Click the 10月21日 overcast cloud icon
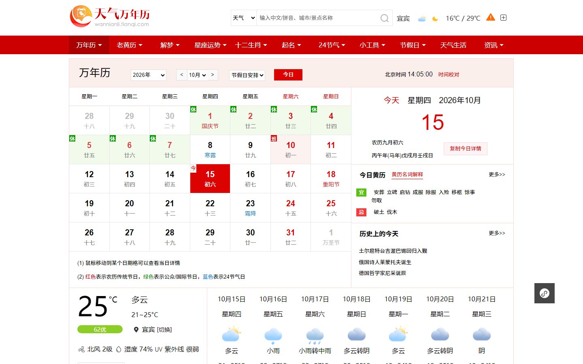 pyautogui.click(x=482, y=334)
